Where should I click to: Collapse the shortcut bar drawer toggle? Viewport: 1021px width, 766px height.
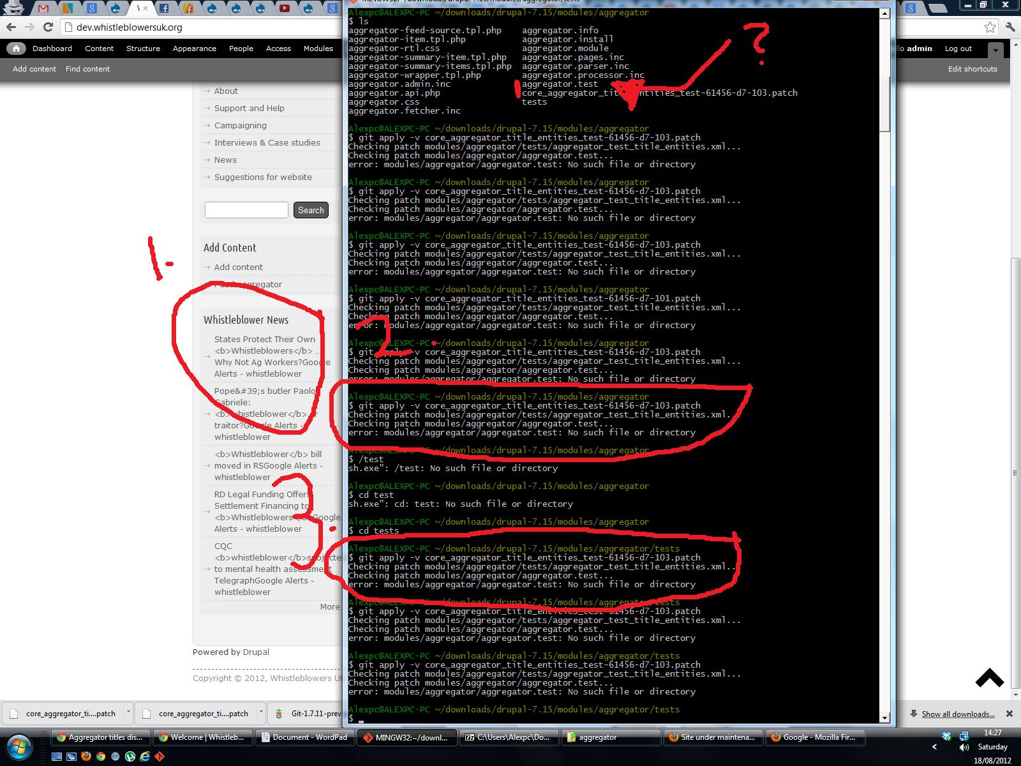[x=995, y=49]
